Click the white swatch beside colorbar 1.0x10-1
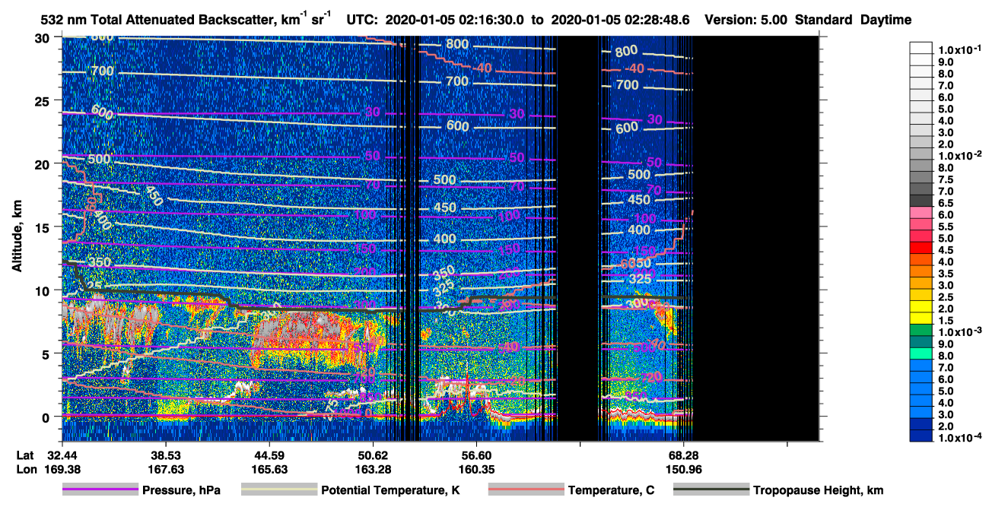 (921, 47)
